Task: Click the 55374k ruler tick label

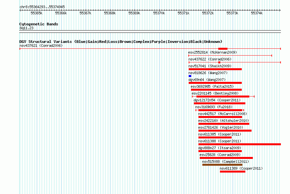Action: click(257, 13)
